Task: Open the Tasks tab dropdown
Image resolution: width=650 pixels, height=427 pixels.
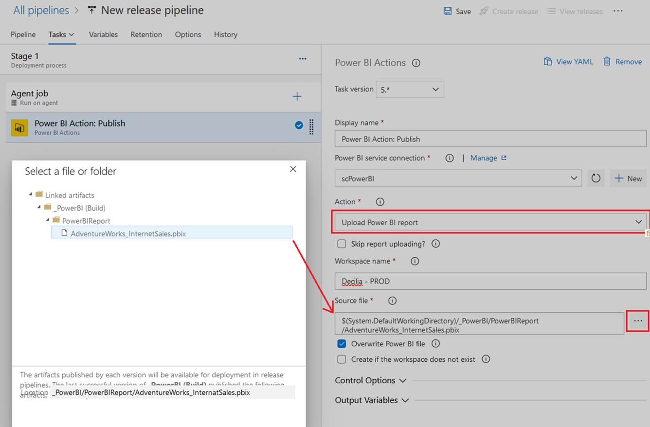Action: (x=61, y=35)
